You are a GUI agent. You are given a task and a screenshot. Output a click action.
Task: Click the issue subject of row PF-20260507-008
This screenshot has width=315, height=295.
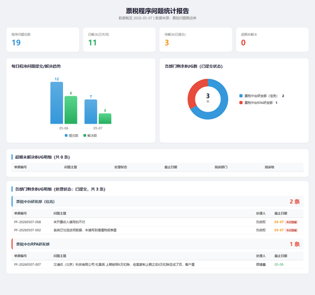tap(69, 222)
